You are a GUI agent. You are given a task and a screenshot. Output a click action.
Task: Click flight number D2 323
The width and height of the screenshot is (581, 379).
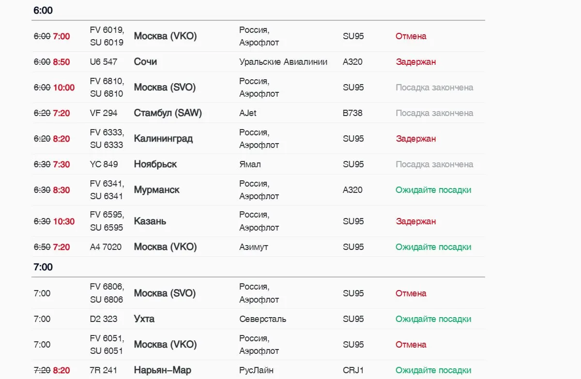(x=104, y=319)
